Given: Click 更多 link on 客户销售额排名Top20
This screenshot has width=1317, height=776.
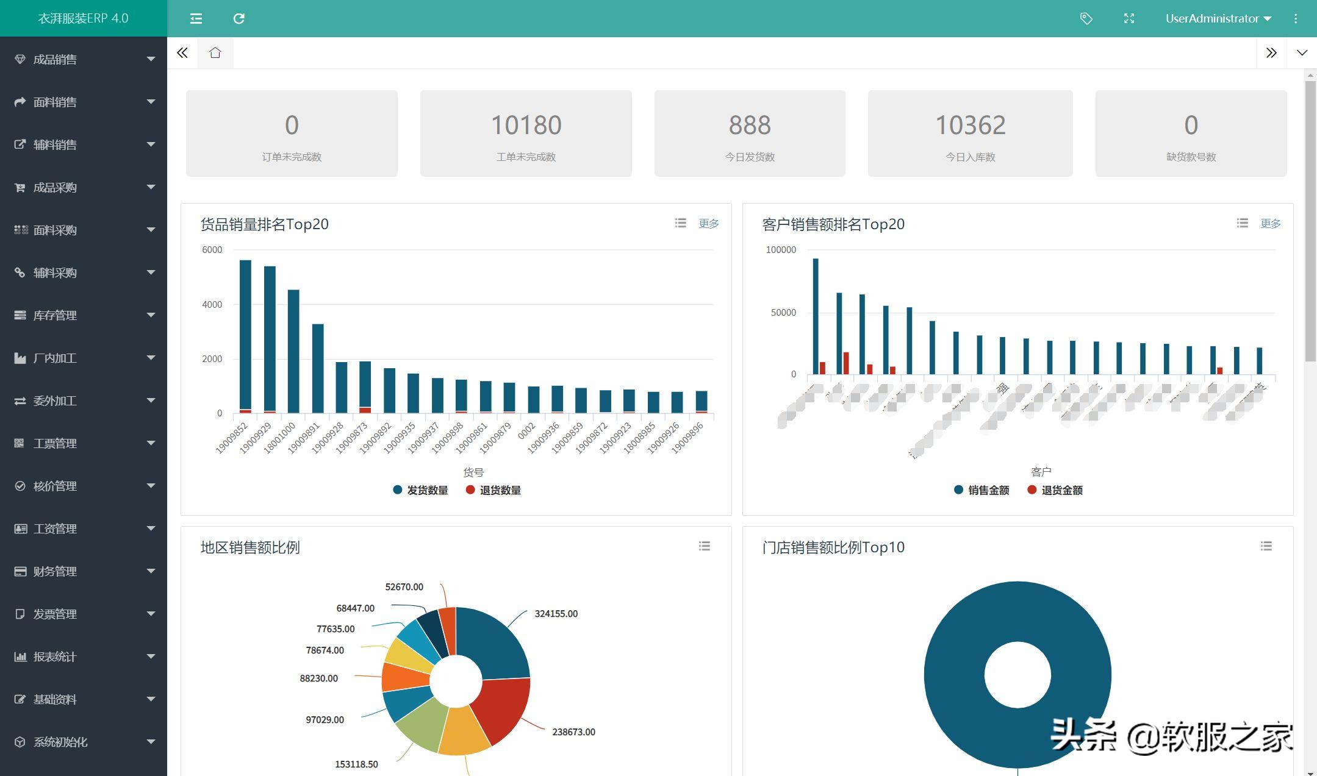Looking at the screenshot, I should pyautogui.click(x=1270, y=224).
